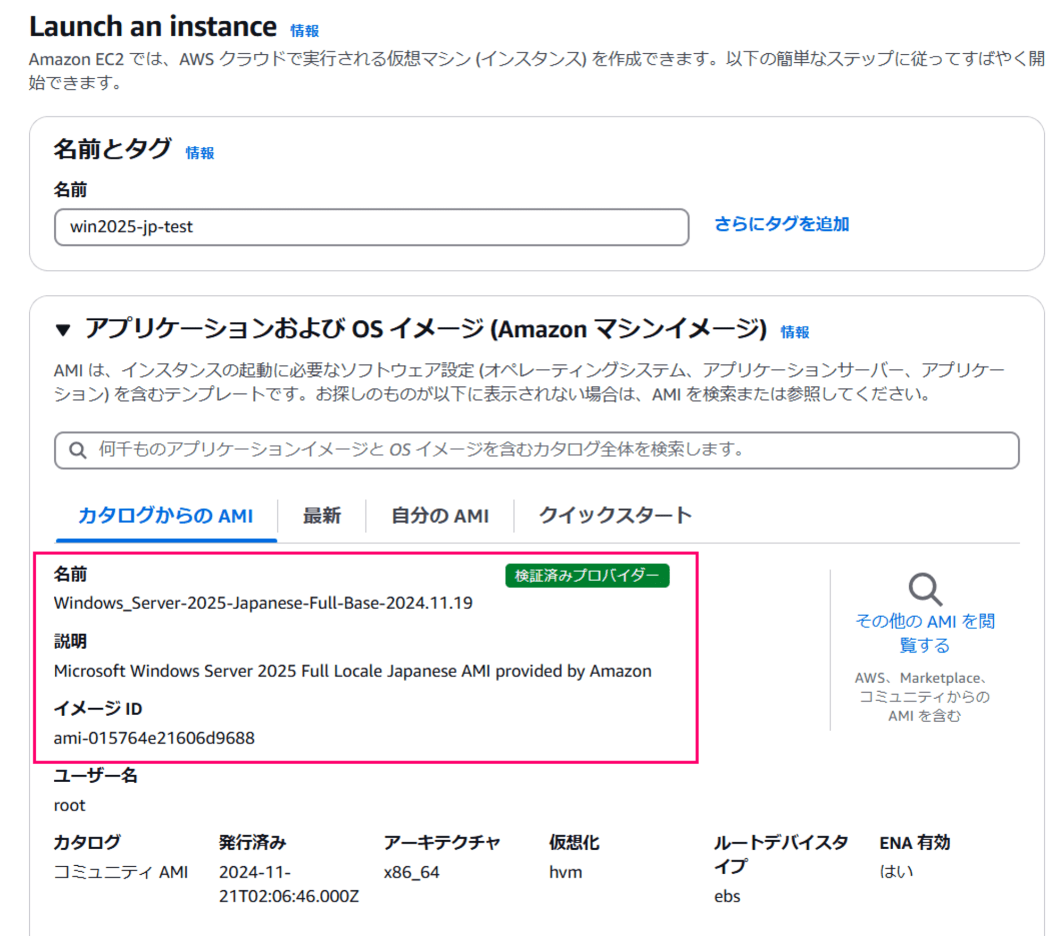Viewport: 1064px width, 936px height.
Task: Collapse the アプリケーションおよび OS イメージ section
Action: tap(63, 330)
